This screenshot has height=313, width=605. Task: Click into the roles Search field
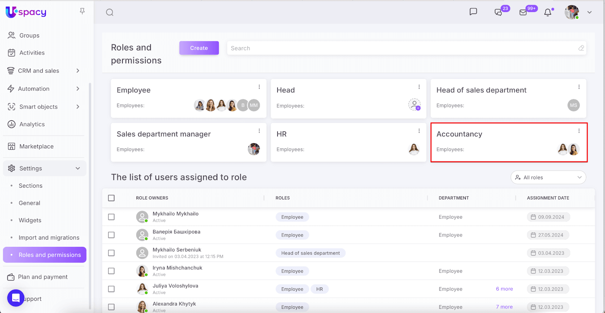click(401, 48)
